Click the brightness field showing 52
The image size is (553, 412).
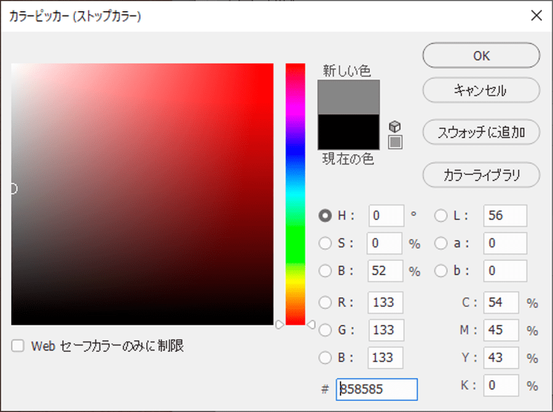pos(385,271)
